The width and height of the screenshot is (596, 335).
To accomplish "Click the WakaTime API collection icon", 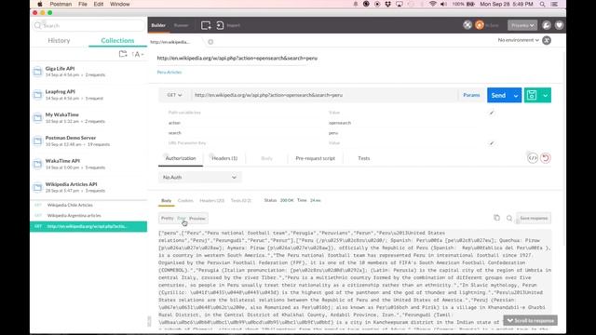I will (x=37, y=164).
